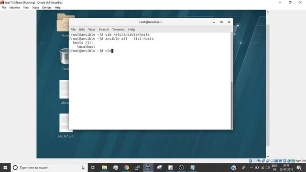This screenshot has height=172, width=306.
Task: Click VirtualBox network adapter indicator
Action: pos(263,161)
